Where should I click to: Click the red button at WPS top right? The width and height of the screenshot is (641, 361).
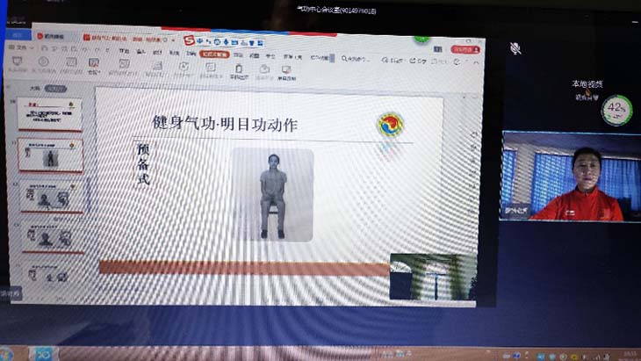(464, 50)
